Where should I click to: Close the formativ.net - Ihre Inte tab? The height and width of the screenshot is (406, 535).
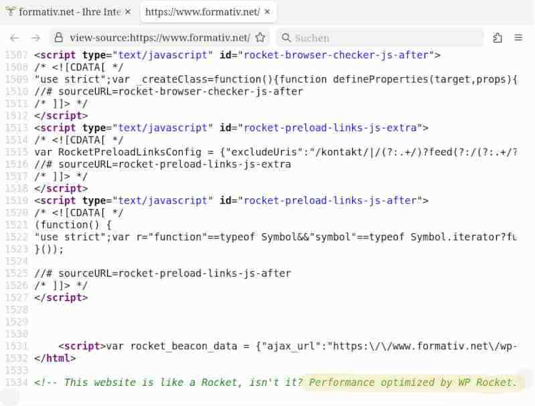tap(128, 11)
